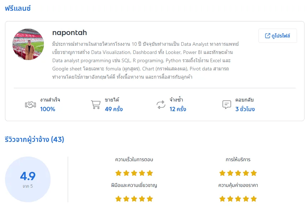The width and height of the screenshot is (307, 213).
Task: Click the stars under ความคุ้มค่าของราคา
Action: [238, 199]
